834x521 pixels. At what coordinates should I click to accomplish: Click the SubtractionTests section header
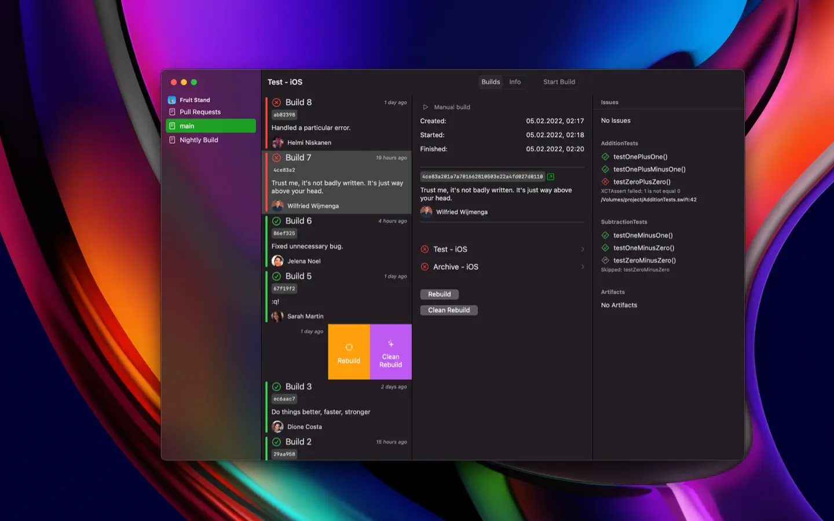pos(624,222)
